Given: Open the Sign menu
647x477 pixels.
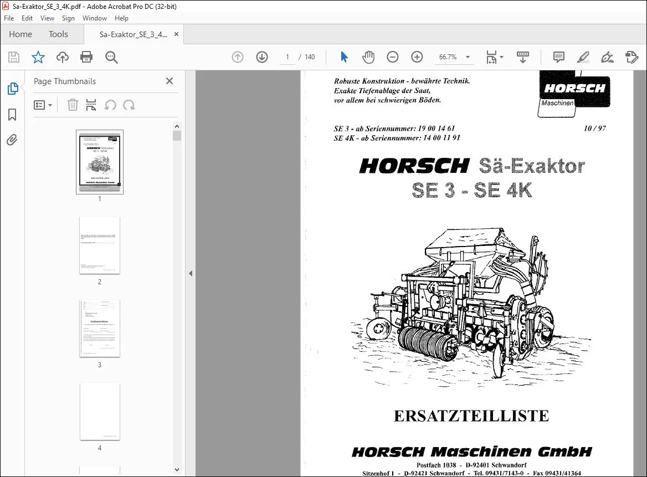Looking at the screenshot, I should 68,18.
